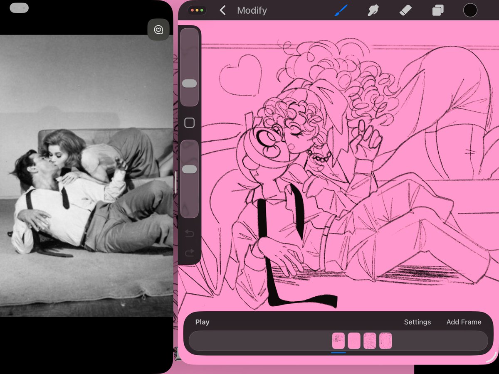Viewport: 499px width, 374px height.
Task: Select the Smudge tool
Action: pyautogui.click(x=373, y=10)
